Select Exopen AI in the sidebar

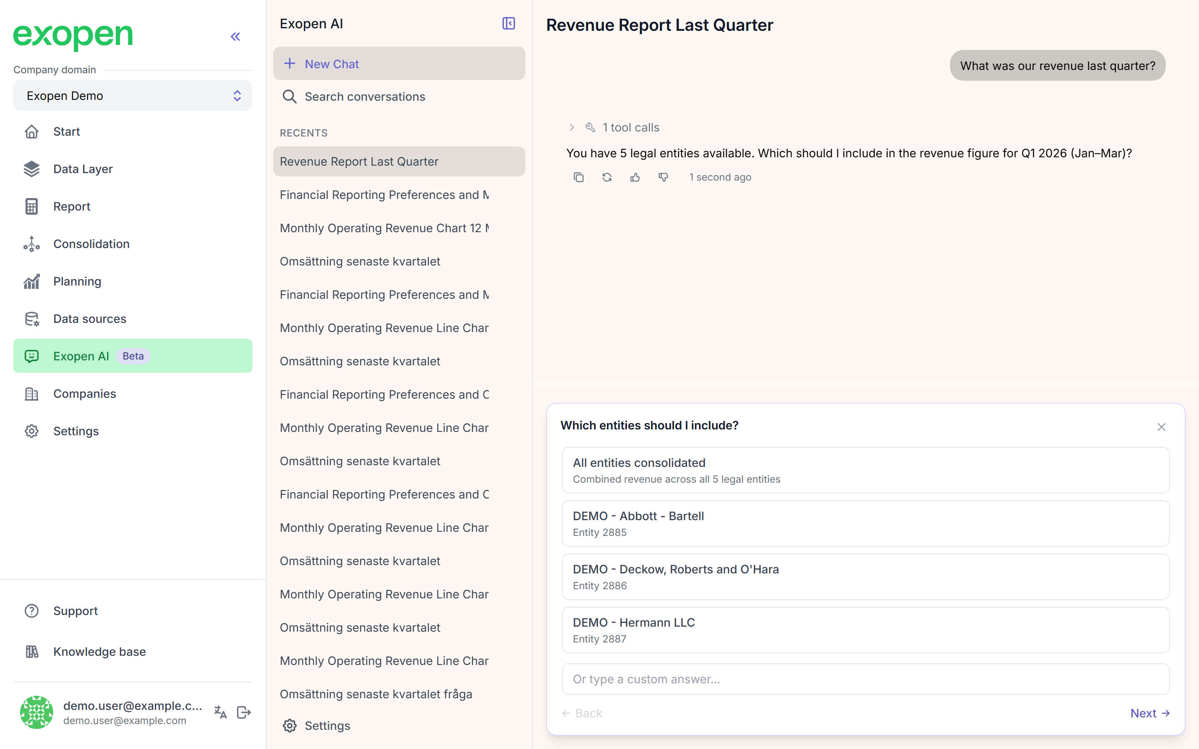(133, 356)
